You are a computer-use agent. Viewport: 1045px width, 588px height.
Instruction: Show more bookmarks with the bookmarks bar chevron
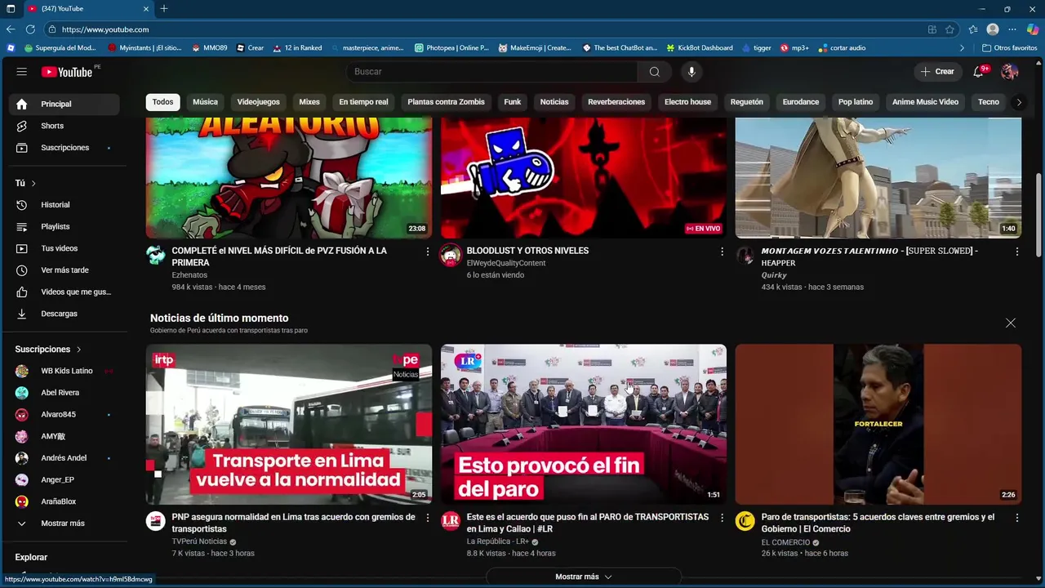(962, 48)
